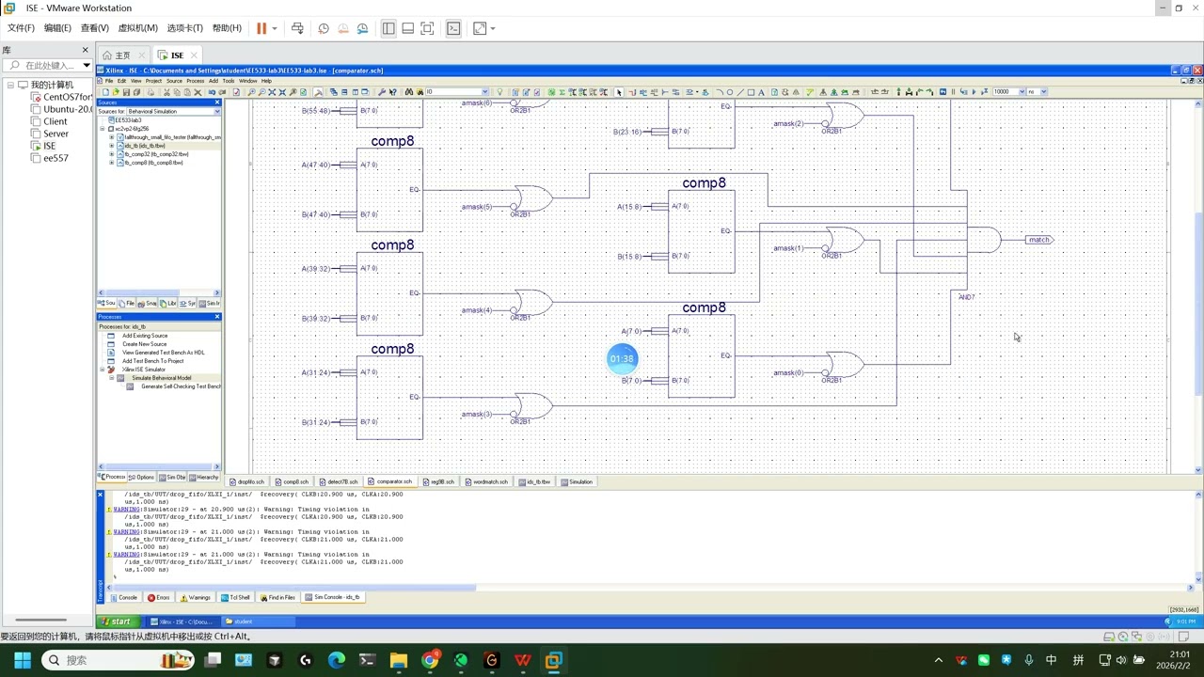Click the Zoom to Fit icon
Image resolution: width=1204 pixels, height=677 pixels.
(272, 92)
